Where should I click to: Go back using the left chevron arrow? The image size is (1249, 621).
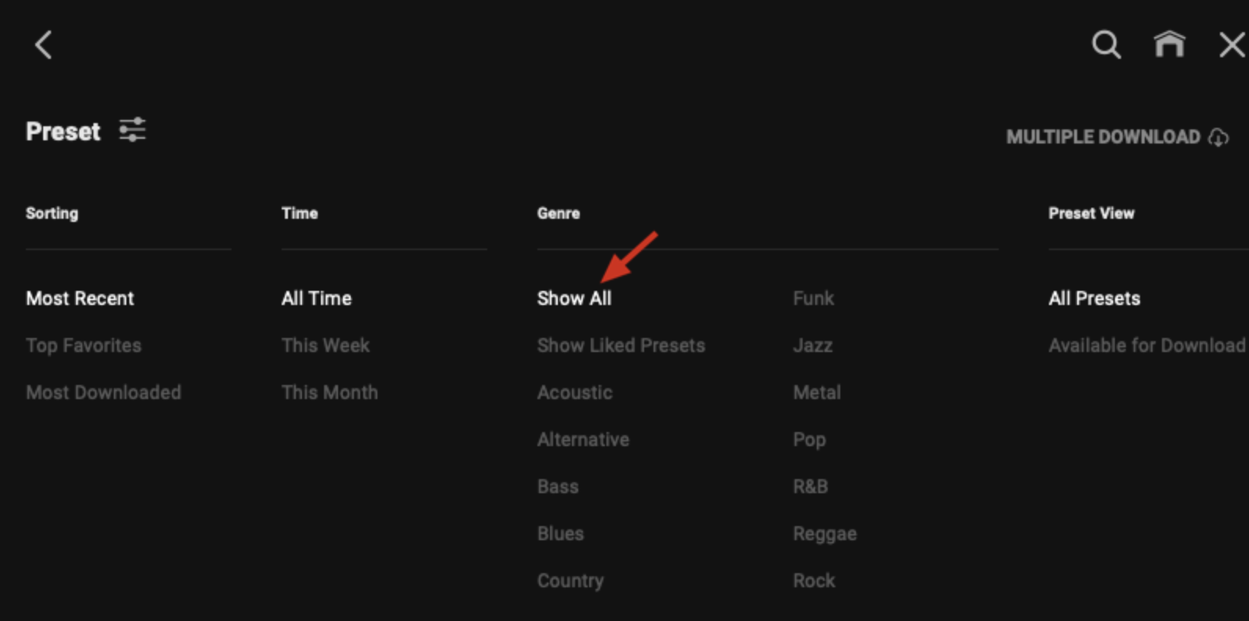(x=43, y=45)
